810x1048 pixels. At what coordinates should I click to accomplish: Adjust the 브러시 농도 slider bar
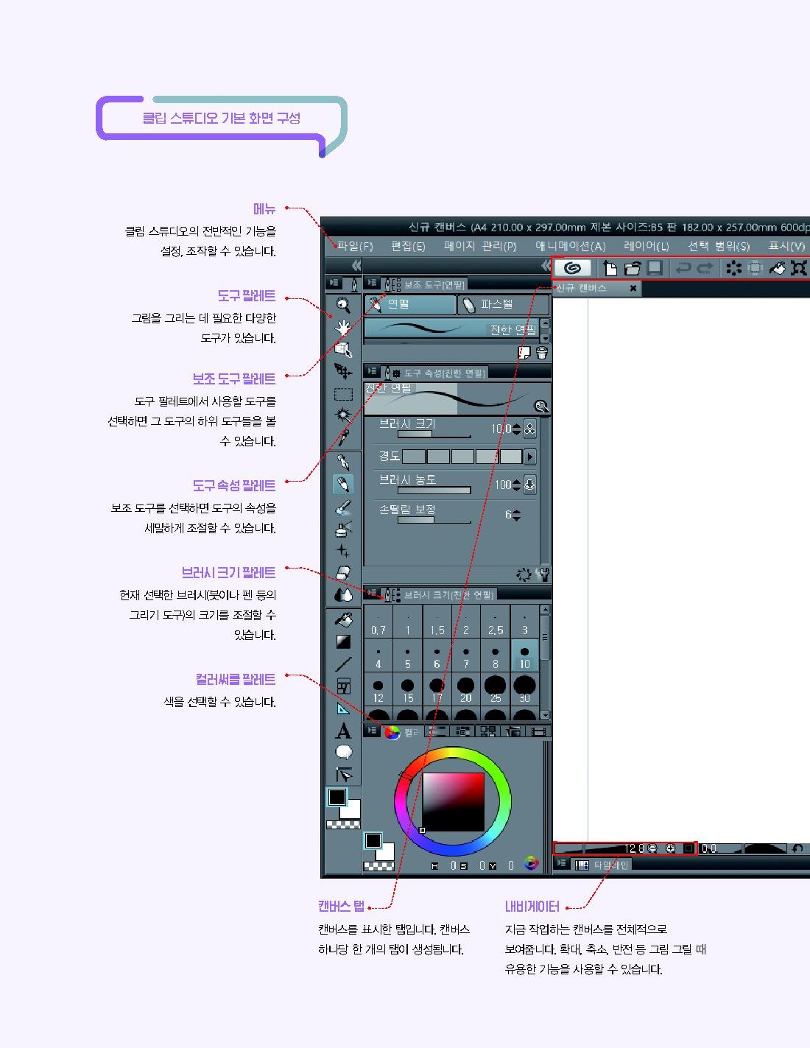[x=434, y=490]
